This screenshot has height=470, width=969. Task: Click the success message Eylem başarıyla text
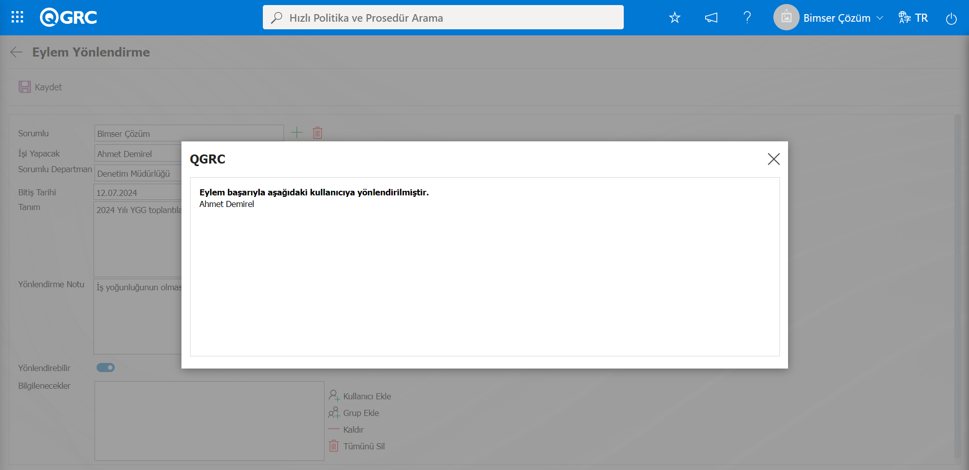tap(314, 192)
